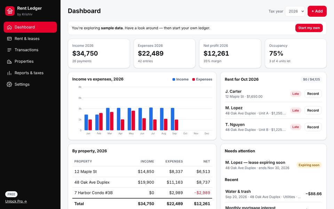Click the NET column header
Screen dimensions: 334x209
click(x=207, y=161)
